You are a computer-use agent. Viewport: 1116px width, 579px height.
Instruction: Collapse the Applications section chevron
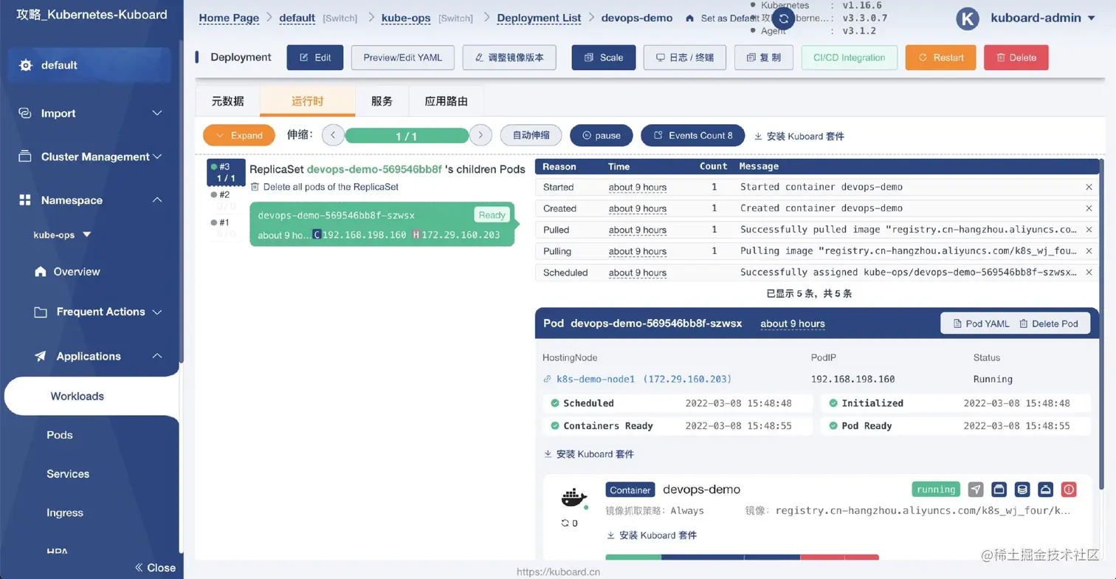pos(156,356)
